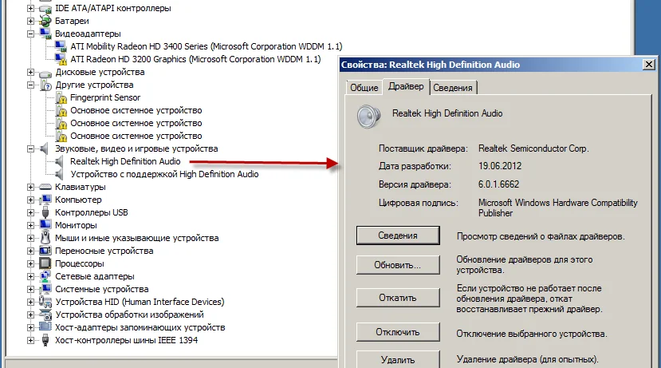Click the Fingerprint Sensor warning icon
The height and width of the screenshot is (368, 661).
(x=61, y=98)
